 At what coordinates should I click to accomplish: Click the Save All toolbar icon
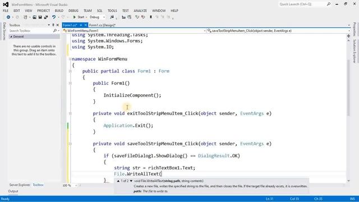[x=46, y=17]
